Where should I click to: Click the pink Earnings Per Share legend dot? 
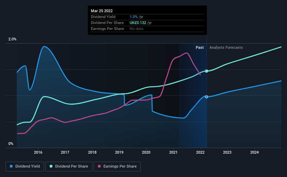[99, 166]
